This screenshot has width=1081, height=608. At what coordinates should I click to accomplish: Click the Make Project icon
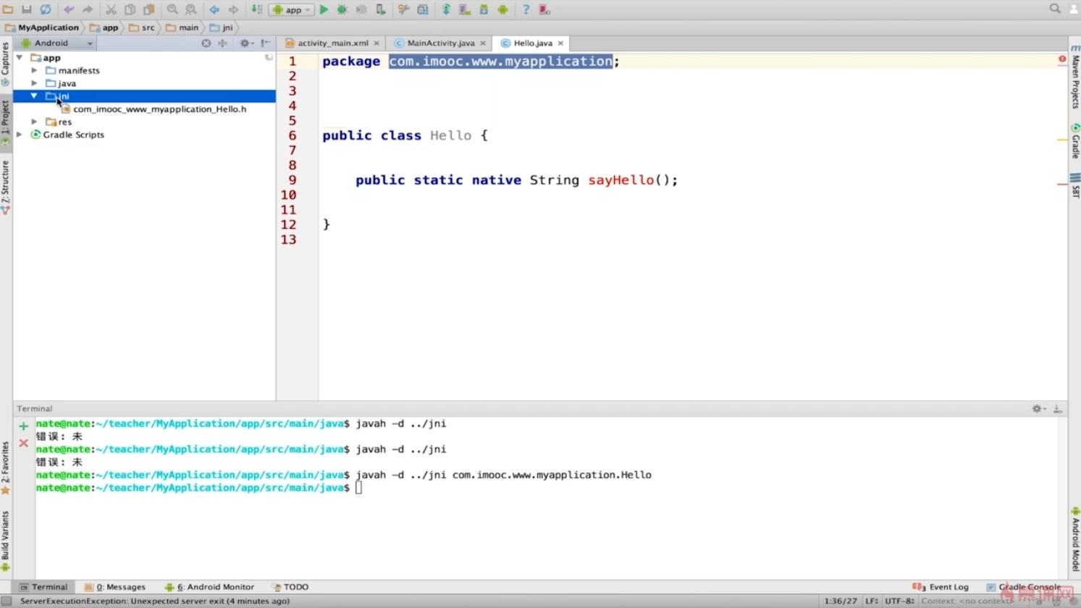(256, 9)
